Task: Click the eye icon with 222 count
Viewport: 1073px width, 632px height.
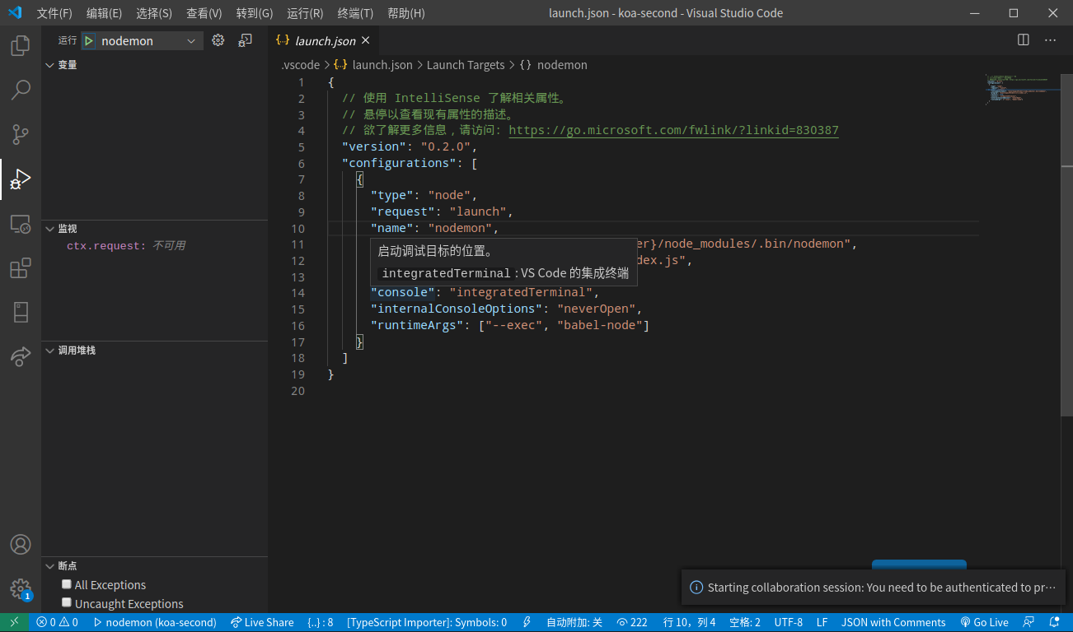Action: pos(632,622)
